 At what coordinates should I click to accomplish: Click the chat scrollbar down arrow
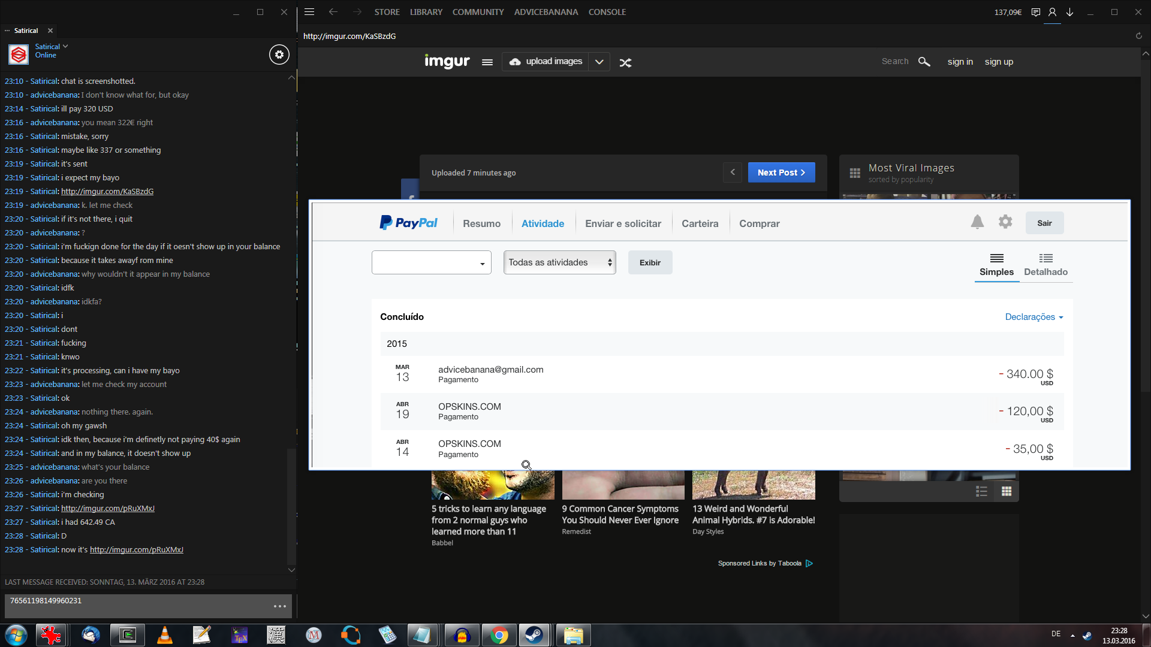coord(291,570)
